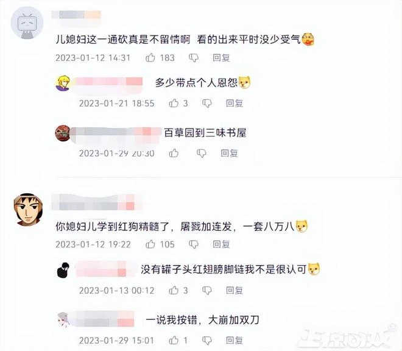Like the 大崩加双刀 reply

(x=174, y=340)
